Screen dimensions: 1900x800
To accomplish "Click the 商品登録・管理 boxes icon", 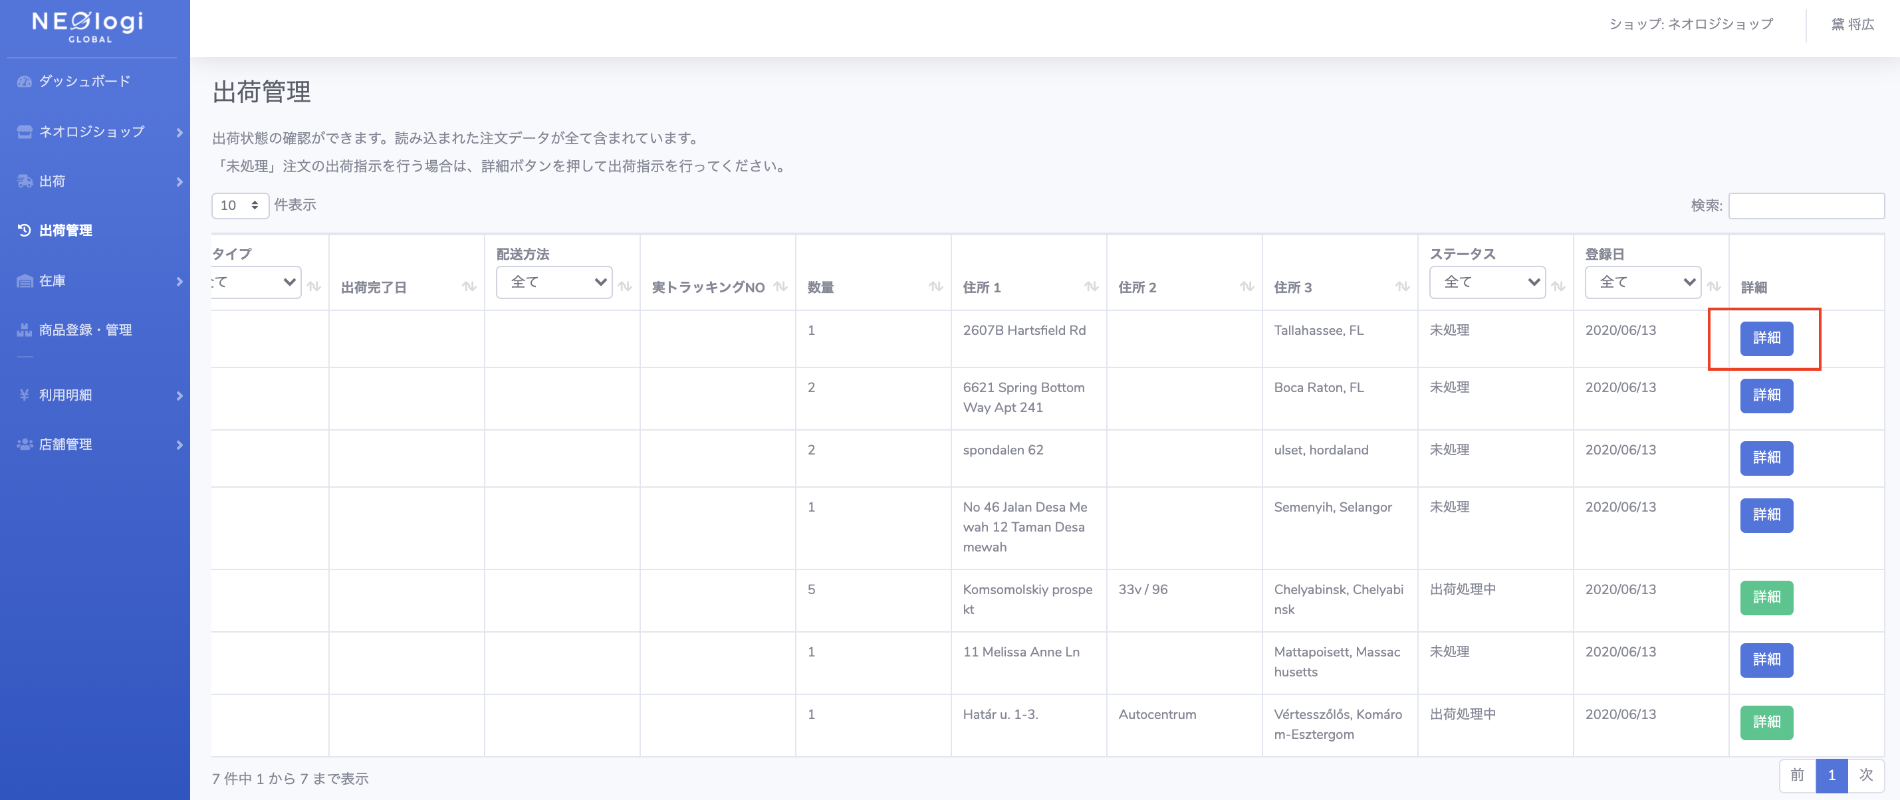I will point(25,330).
